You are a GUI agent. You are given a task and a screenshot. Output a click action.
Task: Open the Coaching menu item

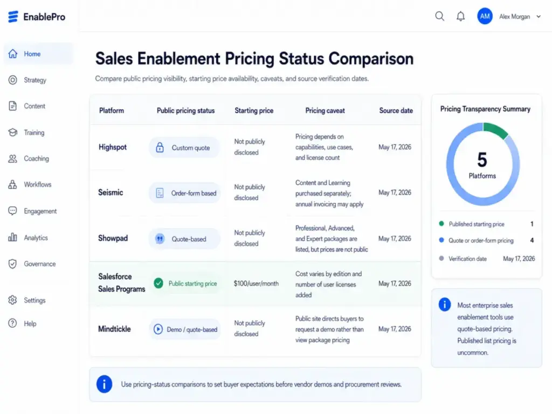coord(37,159)
